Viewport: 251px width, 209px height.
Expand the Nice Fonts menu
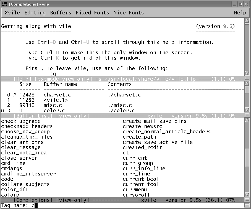tap(129, 13)
